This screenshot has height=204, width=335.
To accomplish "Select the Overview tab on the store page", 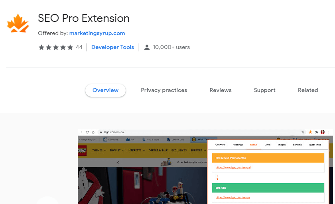I will tap(105, 90).
